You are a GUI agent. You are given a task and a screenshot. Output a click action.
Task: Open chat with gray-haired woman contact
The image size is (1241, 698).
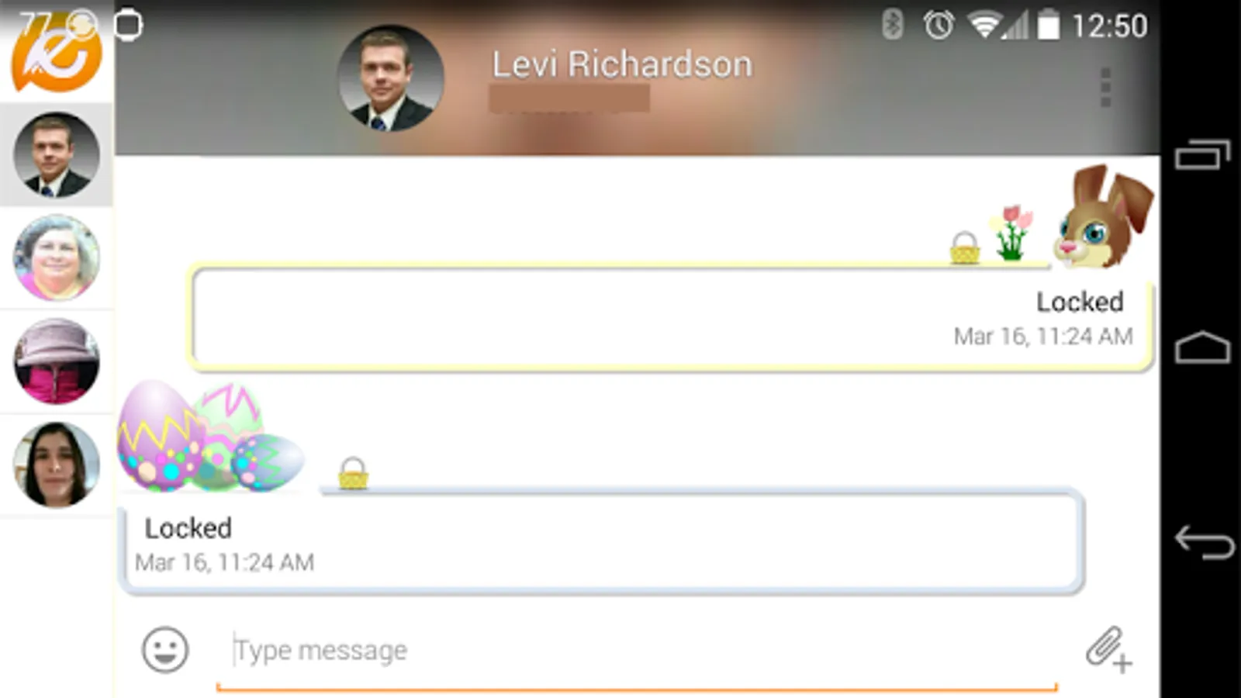point(57,257)
